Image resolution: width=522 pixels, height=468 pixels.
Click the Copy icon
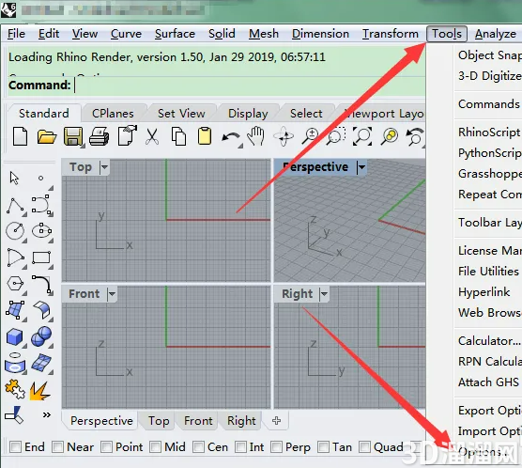[178, 136]
